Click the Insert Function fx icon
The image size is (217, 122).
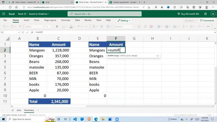32,32
